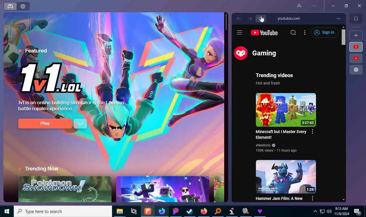The width and height of the screenshot is (366, 217).
Task: Open the Pokémon Showdown game card
Action: click(65, 189)
